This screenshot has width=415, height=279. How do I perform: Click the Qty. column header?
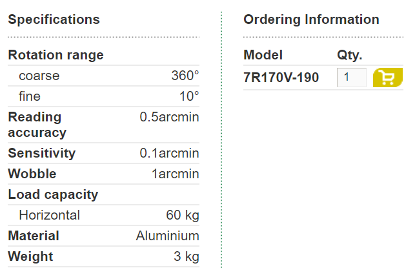coord(349,56)
